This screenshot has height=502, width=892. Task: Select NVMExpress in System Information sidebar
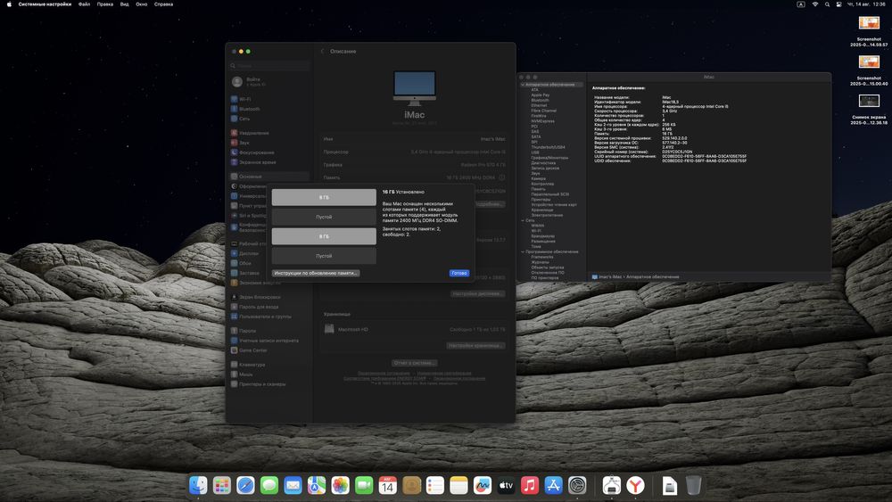point(542,121)
